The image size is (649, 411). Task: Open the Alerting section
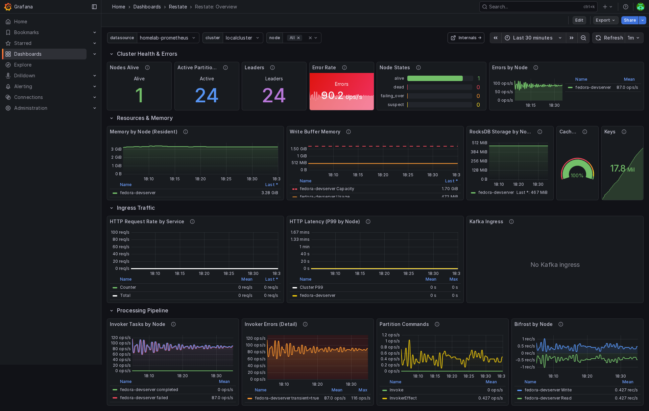tap(24, 86)
